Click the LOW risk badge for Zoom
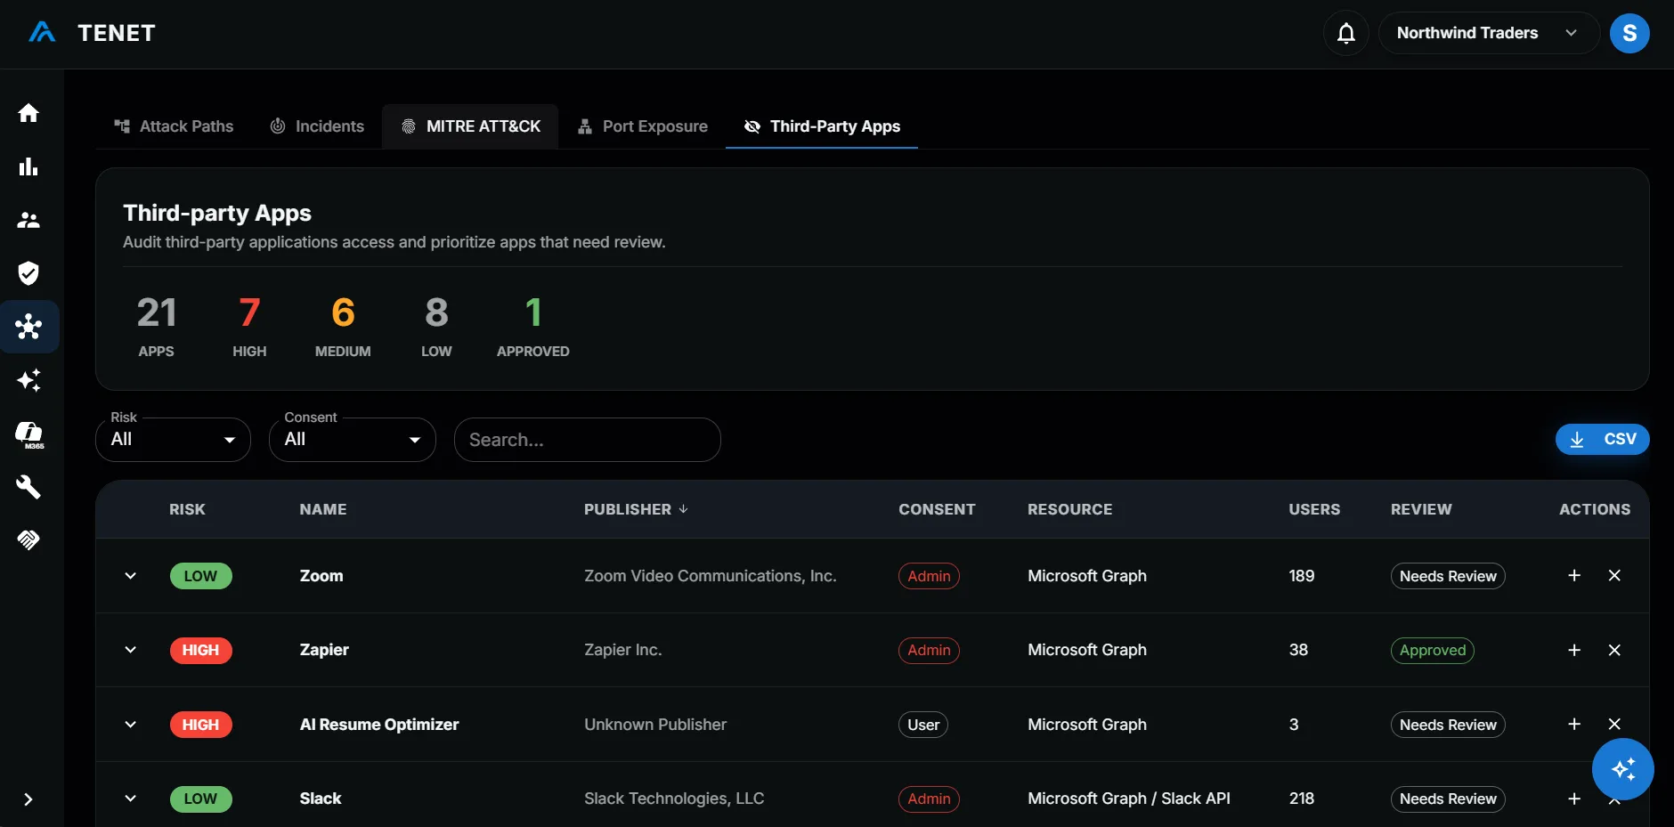The image size is (1674, 827). point(200,576)
